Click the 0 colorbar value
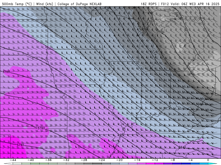Image resolution: width=221 pixels, height=165 pixels. click(208, 160)
